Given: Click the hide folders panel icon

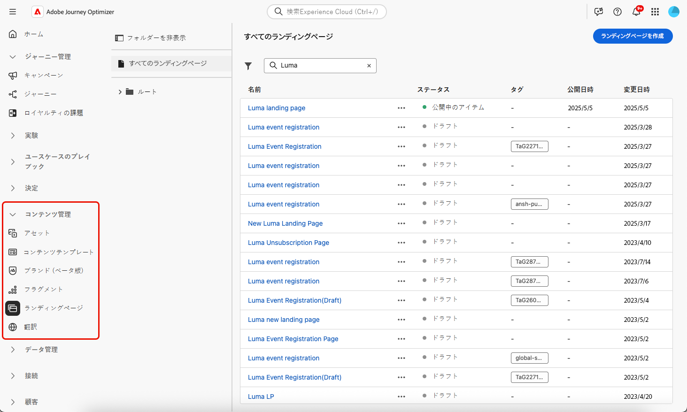Looking at the screenshot, I should 119,38.
